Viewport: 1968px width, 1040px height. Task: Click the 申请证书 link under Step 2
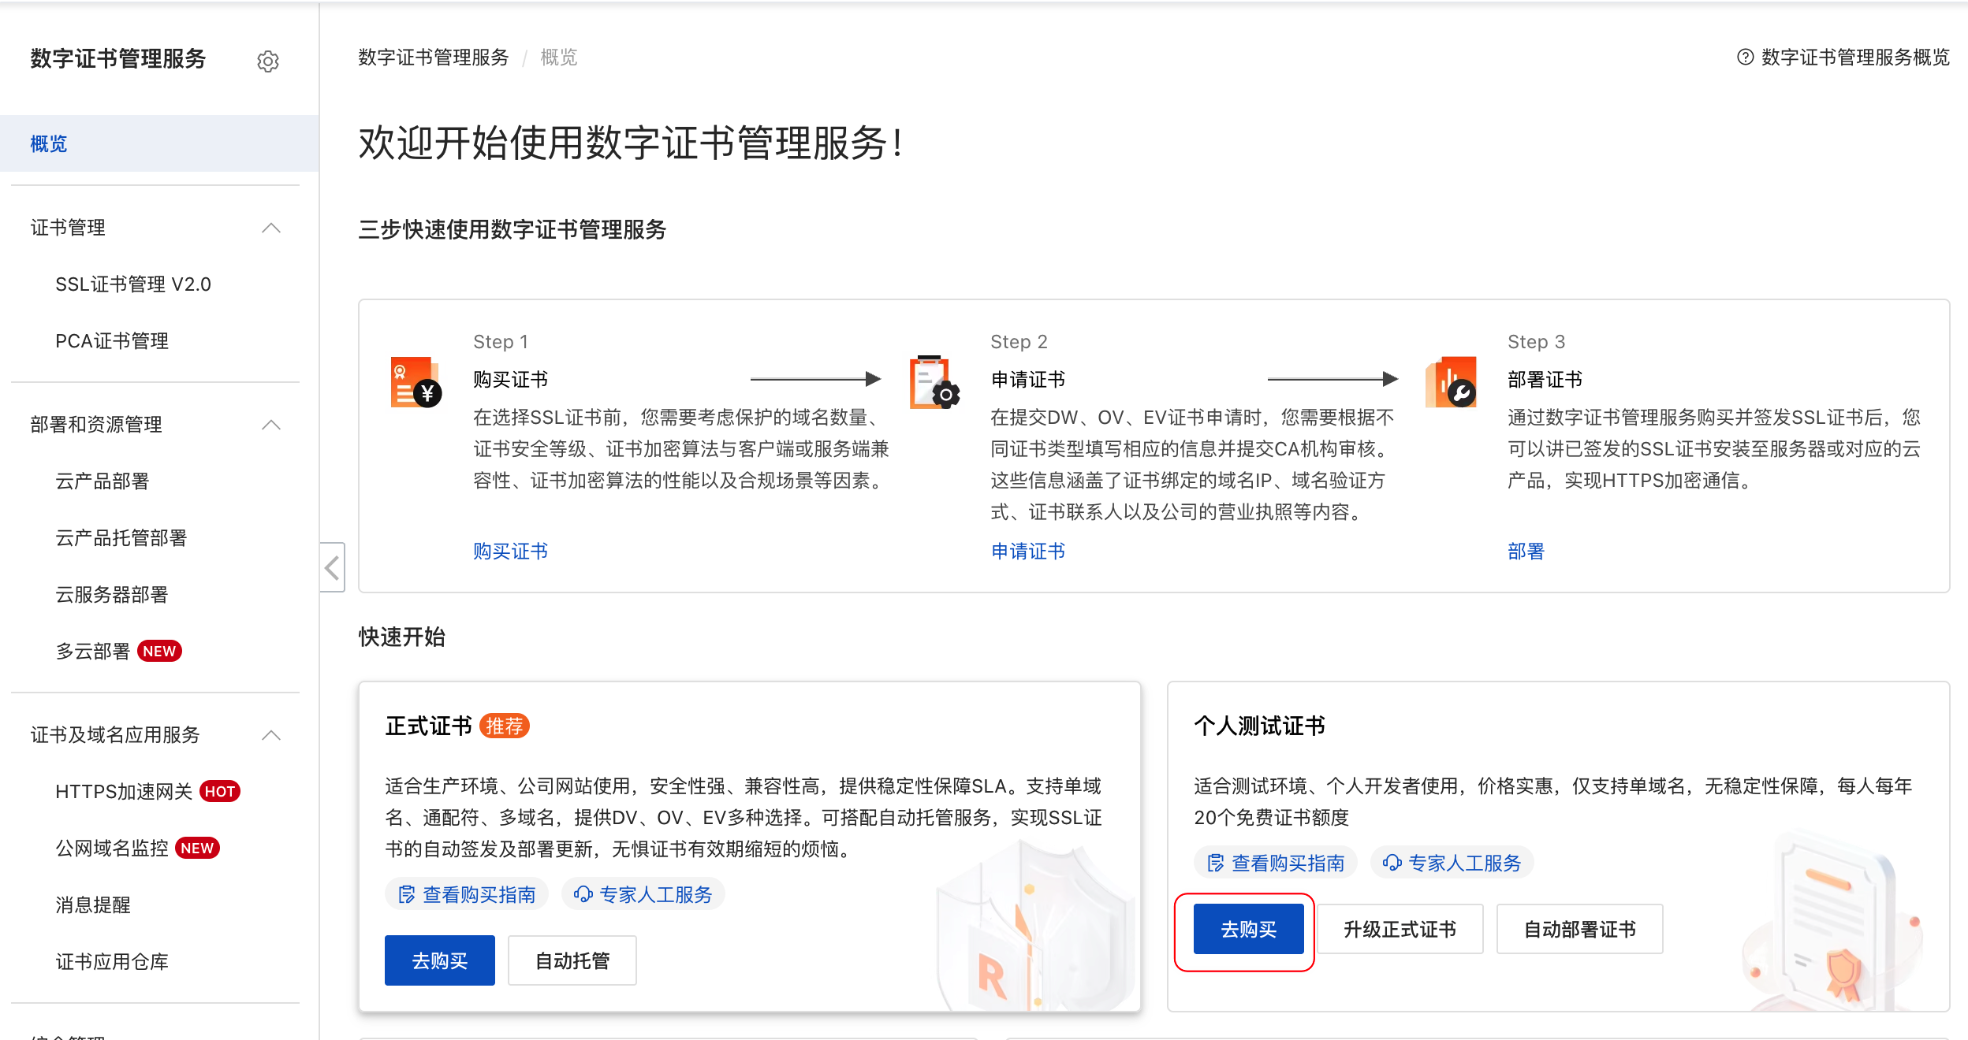tap(1027, 552)
